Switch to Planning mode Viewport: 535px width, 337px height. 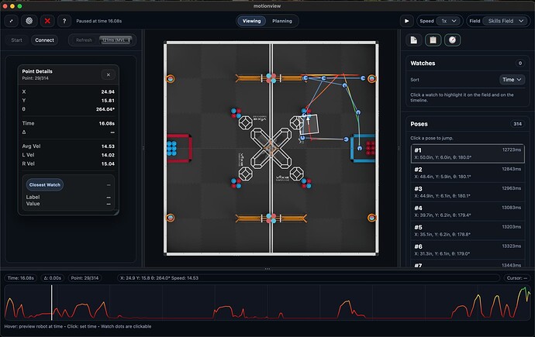(282, 21)
